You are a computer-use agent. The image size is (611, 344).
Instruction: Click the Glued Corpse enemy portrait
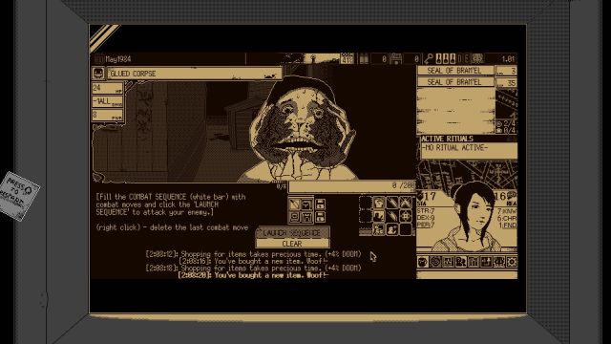(302, 129)
